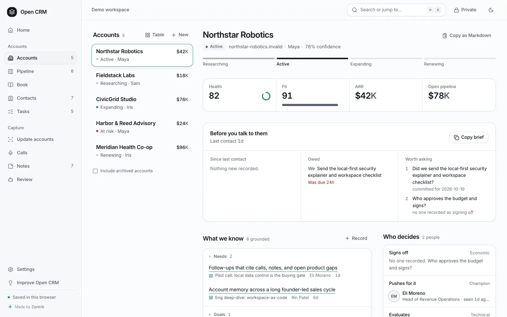Select the Renewing stage
The image size is (507, 317).
coord(460,62)
